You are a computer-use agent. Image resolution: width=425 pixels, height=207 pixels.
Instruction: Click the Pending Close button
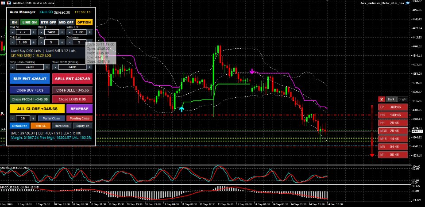[x=79, y=119]
